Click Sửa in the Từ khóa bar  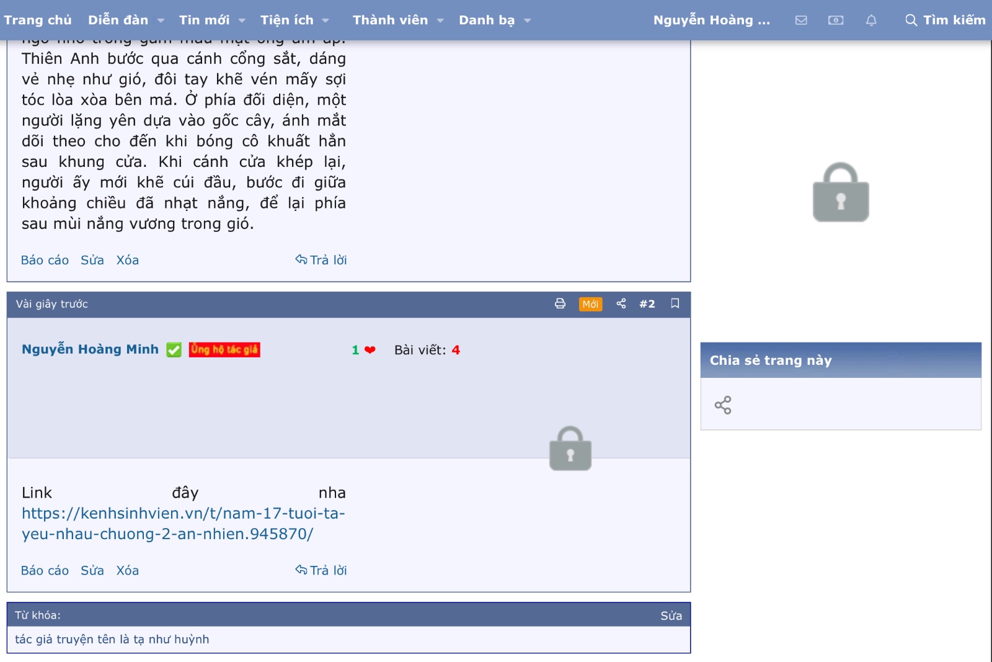pos(671,615)
